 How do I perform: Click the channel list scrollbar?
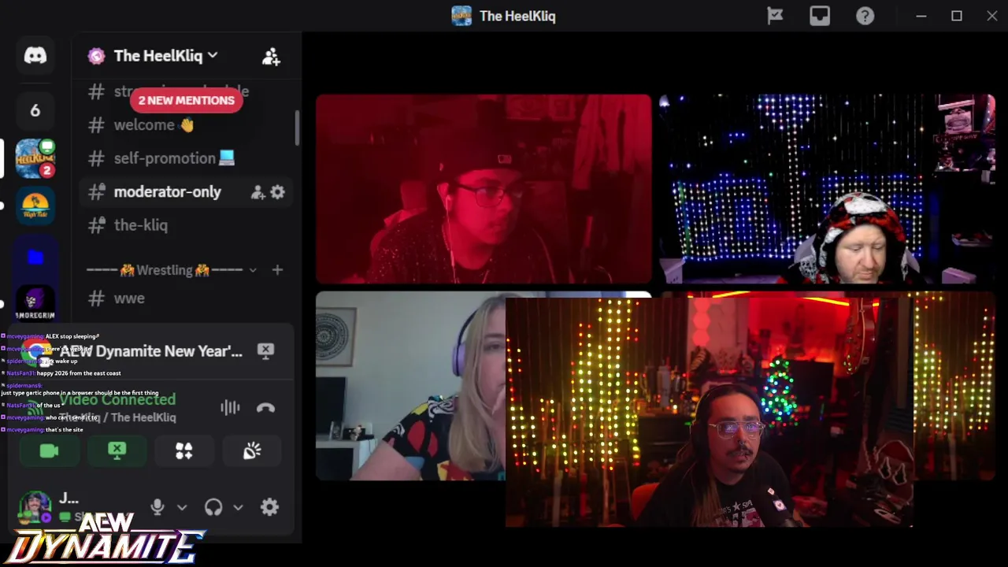pyautogui.click(x=297, y=128)
